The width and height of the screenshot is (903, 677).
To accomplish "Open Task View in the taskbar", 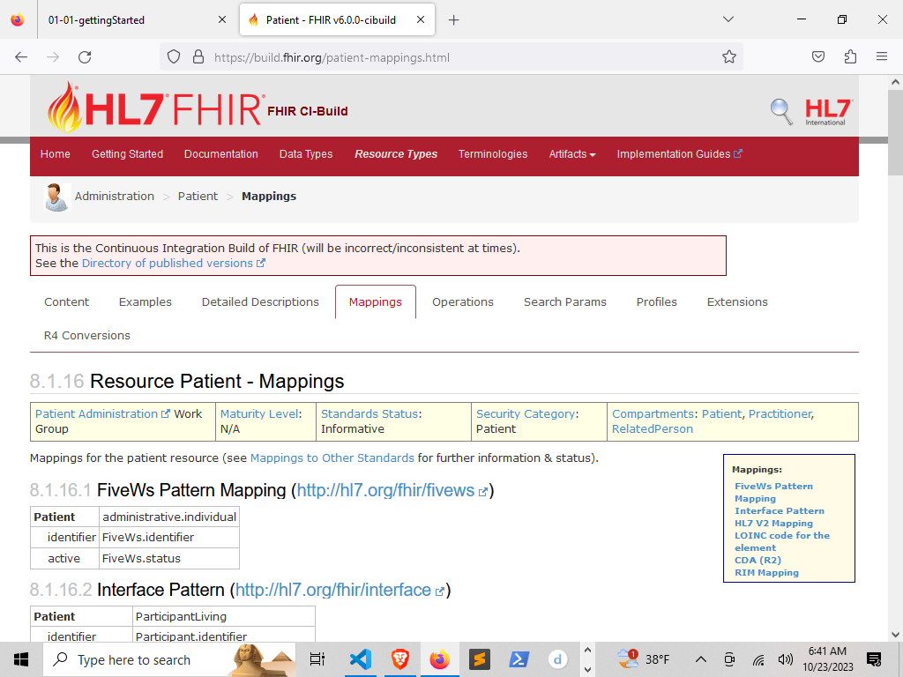I will pos(317,659).
